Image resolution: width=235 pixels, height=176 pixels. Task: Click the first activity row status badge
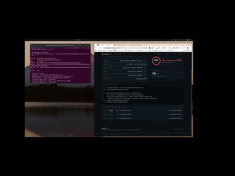[x=106, y=110]
